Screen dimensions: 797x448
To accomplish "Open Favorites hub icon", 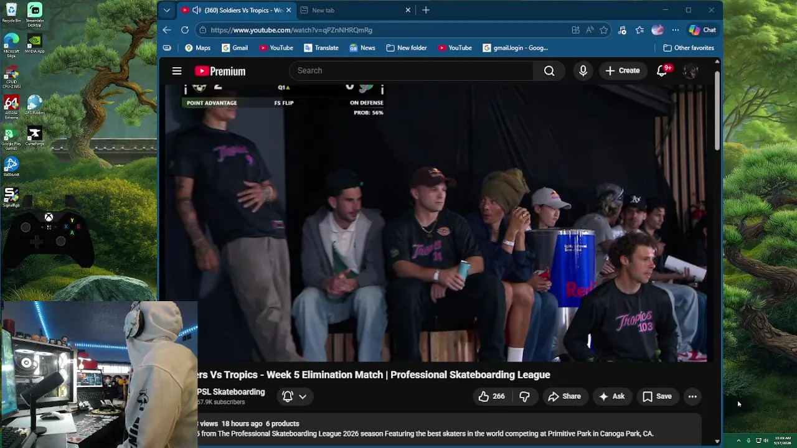I will [639, 30].
